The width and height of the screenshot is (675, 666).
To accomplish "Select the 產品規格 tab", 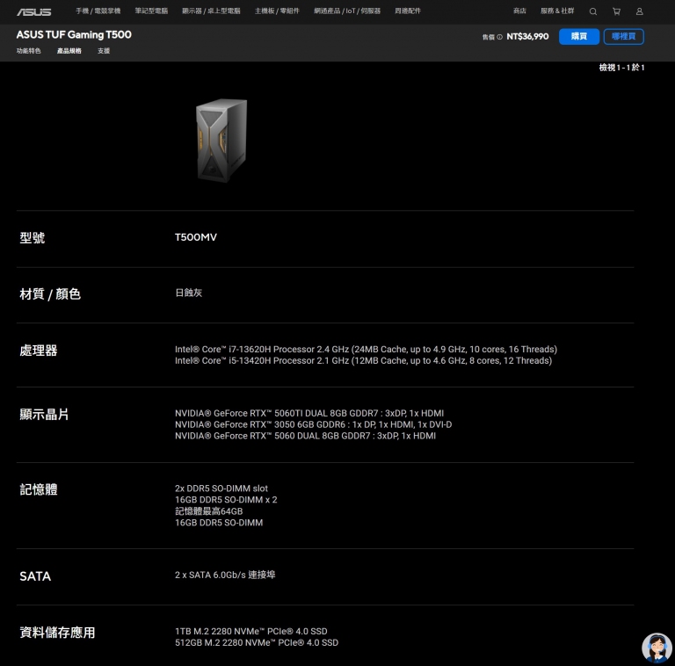I will point(69,52).
